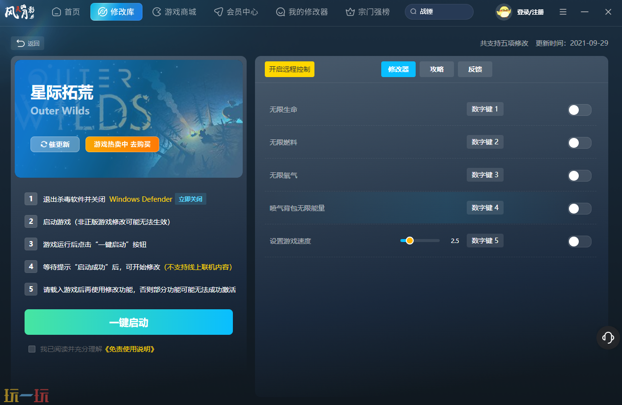Open 宗门强榜 ranking tab

coord(368,12)
